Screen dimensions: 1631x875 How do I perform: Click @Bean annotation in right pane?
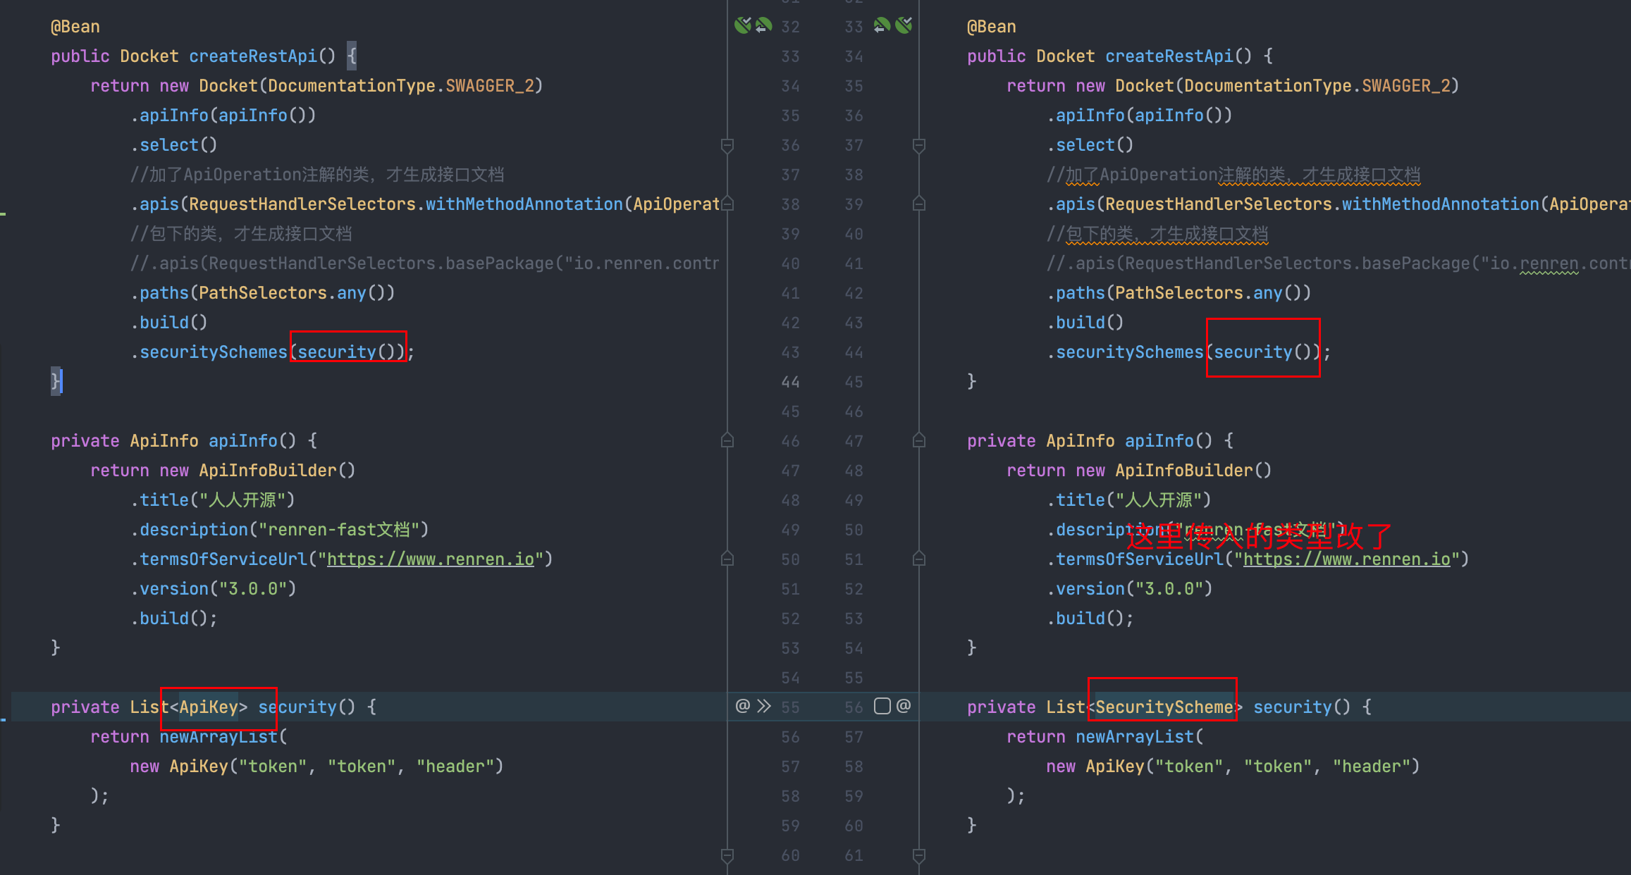[x=992, y=27]
